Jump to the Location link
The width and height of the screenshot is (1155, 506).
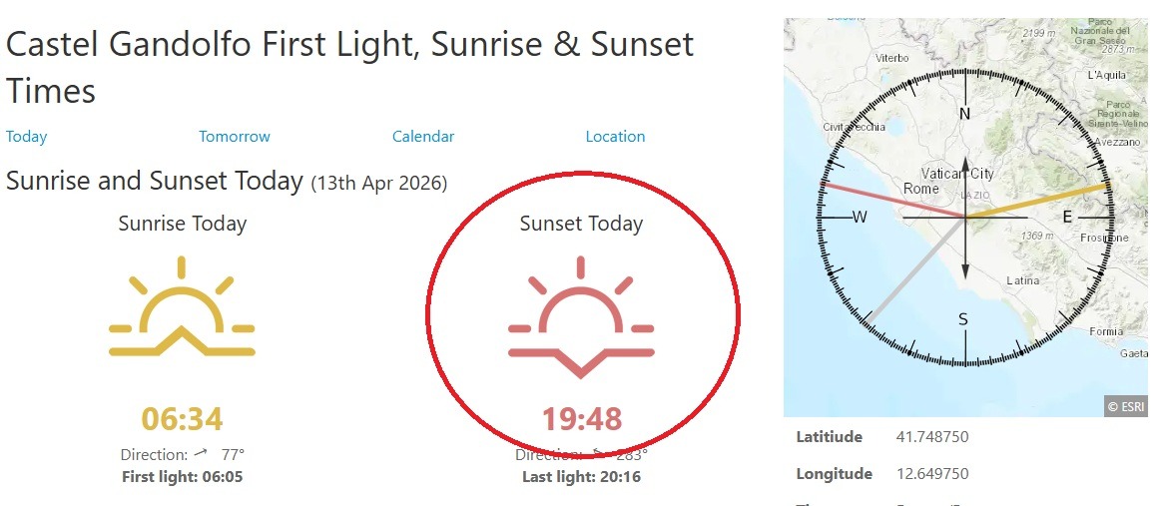(615, 137)
